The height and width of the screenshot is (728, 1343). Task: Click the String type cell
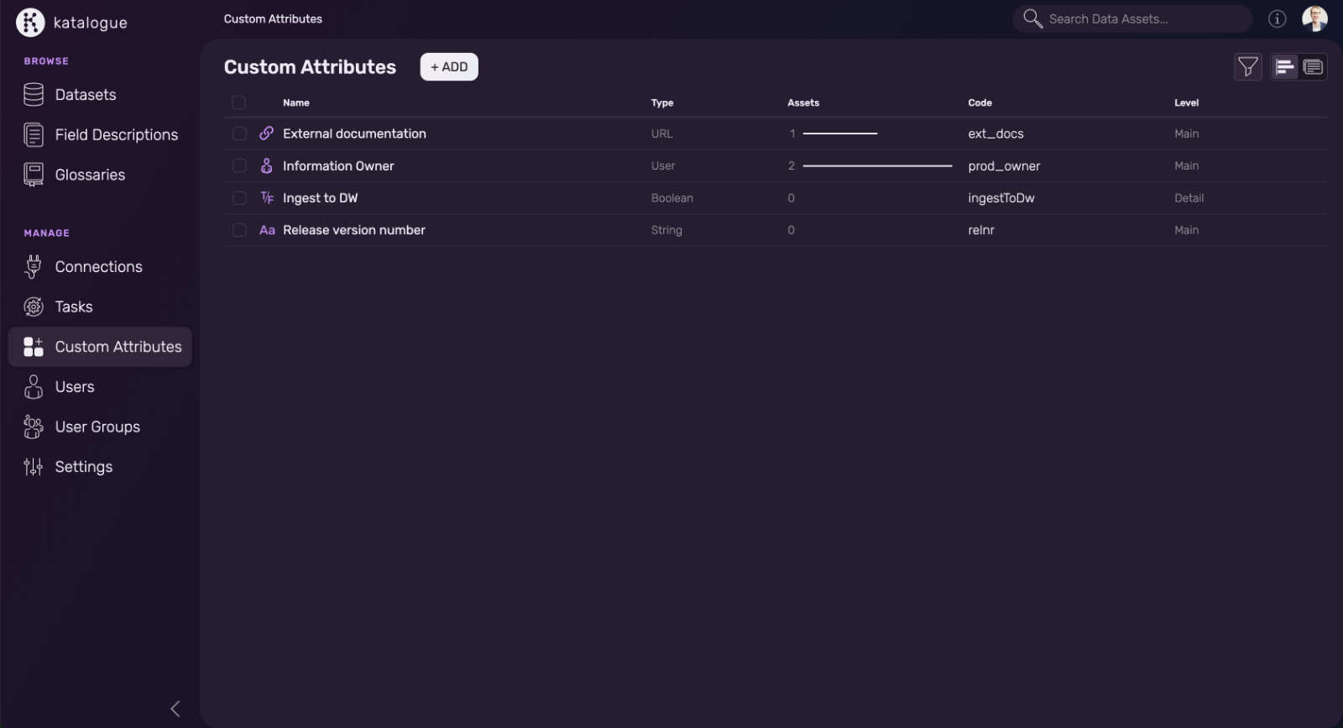[666, 230]
